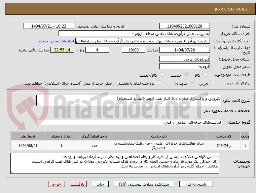Click the شماره نیاز field 1104092321000129
The height and width of the screenshot is (193, 256).
[x=184, y=26]
